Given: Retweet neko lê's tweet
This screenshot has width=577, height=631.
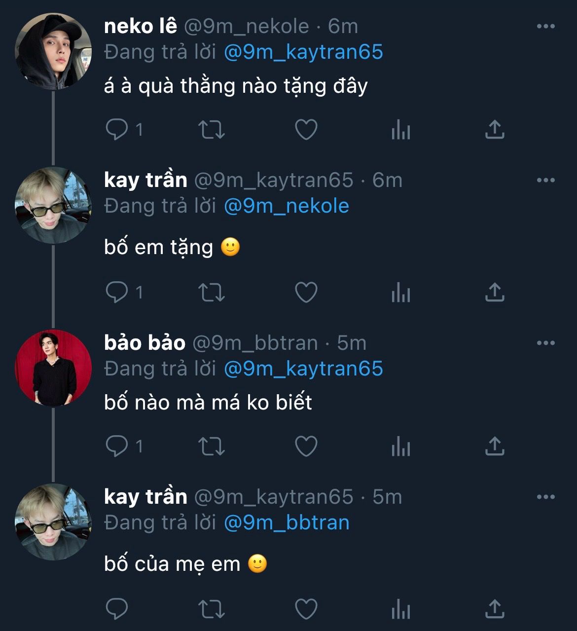Looking at the screenshot, I should [212, 130].
